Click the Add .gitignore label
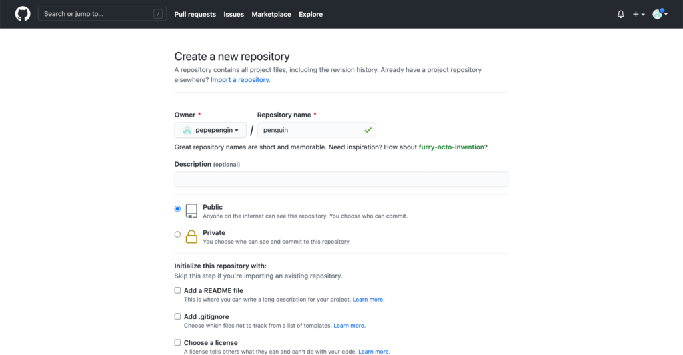 coord(207,317)
